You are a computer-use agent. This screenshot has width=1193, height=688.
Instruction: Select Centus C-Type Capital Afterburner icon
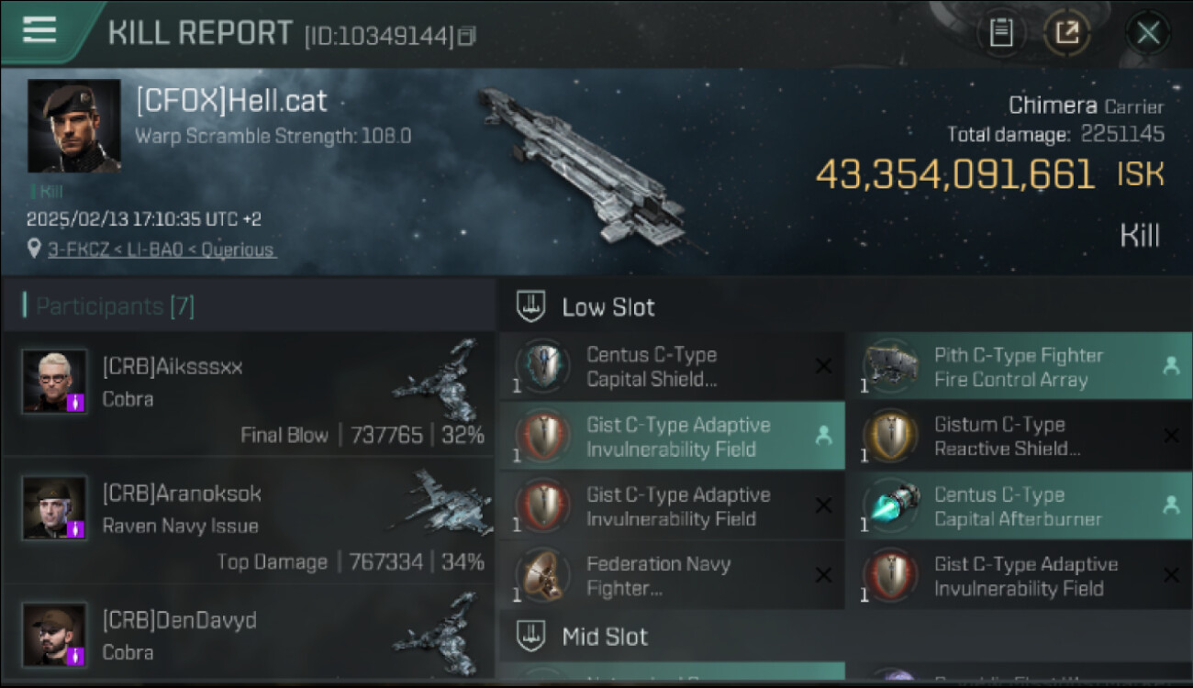(890, 505)
